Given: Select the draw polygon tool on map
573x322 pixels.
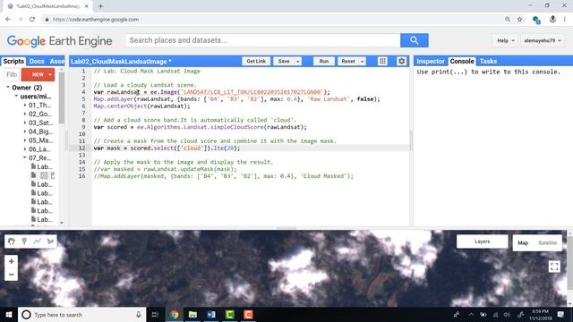Looking at the screenshot, I should pos(50,241).
